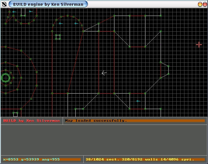
Task: Click the orange minimize button in title bar
Action: coord(200,4)
